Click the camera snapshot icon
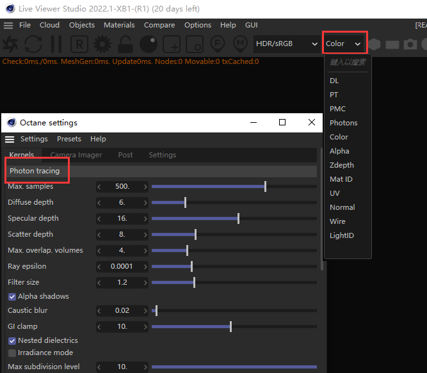The height and width of the screenshot is (373, 427). click(410, 44)
